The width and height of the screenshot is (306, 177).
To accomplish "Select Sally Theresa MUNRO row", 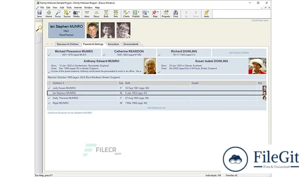I will click(66, 98).
